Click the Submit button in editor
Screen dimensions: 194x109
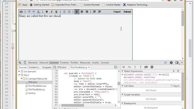(127, 12)
